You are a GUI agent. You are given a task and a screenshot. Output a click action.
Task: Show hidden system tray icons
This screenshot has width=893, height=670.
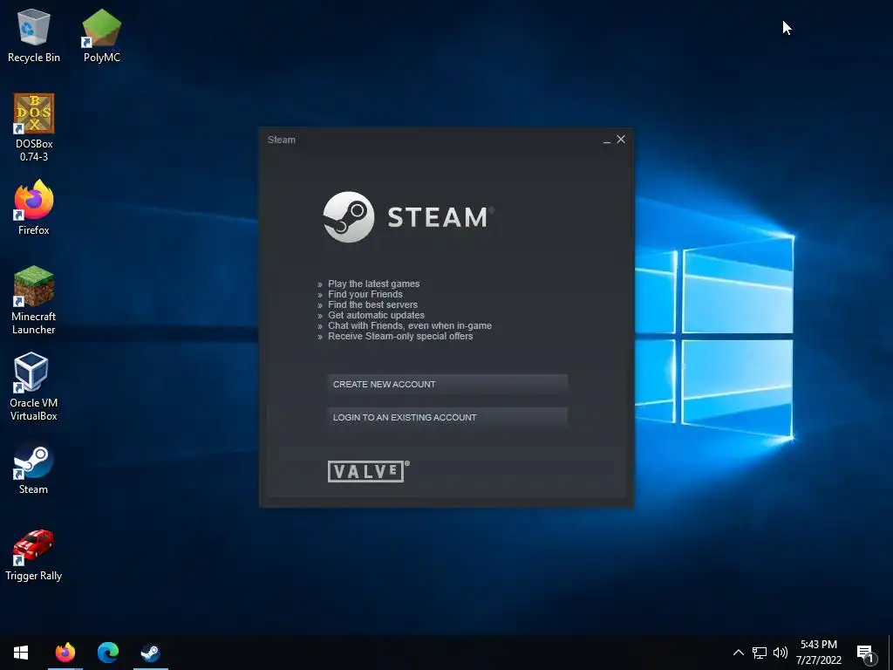pyautogui.click(x=738, y=653)
